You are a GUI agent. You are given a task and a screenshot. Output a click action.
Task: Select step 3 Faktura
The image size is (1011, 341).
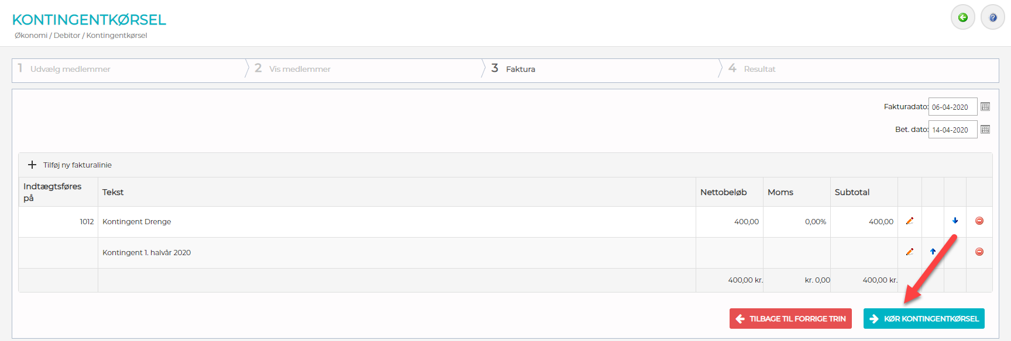click(520, 69)
